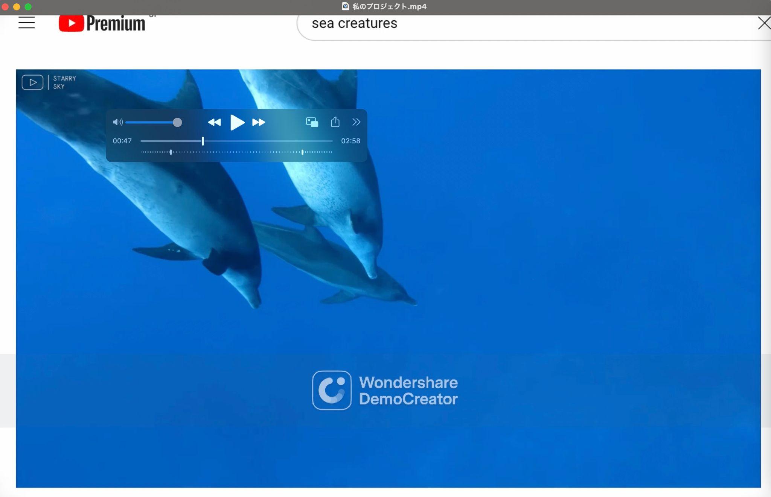This screenshot has height=497, width=771.
Task: Clear the search with the X icon
Action: tap(764, 23)
